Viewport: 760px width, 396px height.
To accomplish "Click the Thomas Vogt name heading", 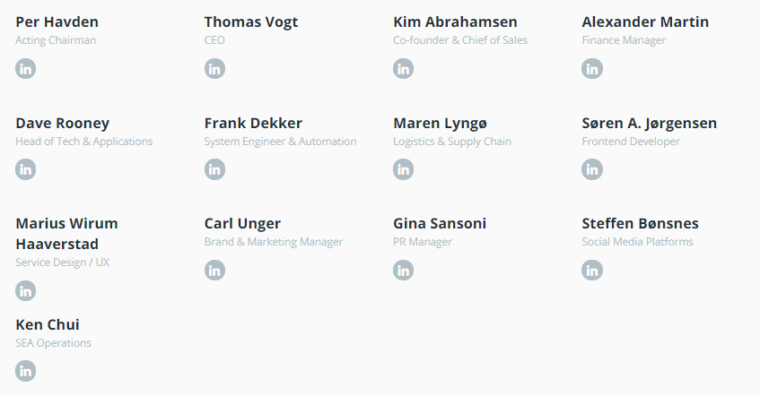I will coord(251,22).
